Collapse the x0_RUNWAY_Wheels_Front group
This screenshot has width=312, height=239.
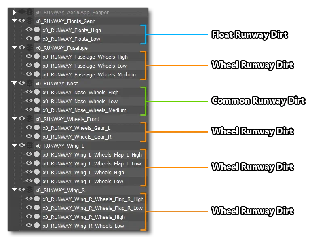(14, 118)
